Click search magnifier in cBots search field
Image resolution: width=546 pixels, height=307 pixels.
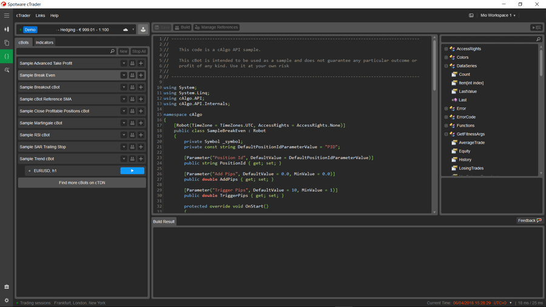112,51
